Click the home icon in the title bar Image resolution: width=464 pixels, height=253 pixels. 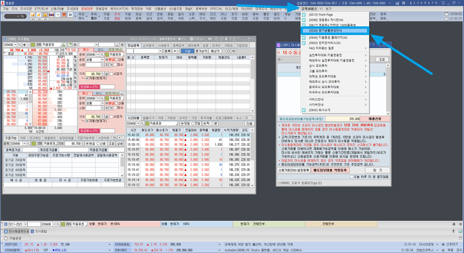click(x=403, y=3)
